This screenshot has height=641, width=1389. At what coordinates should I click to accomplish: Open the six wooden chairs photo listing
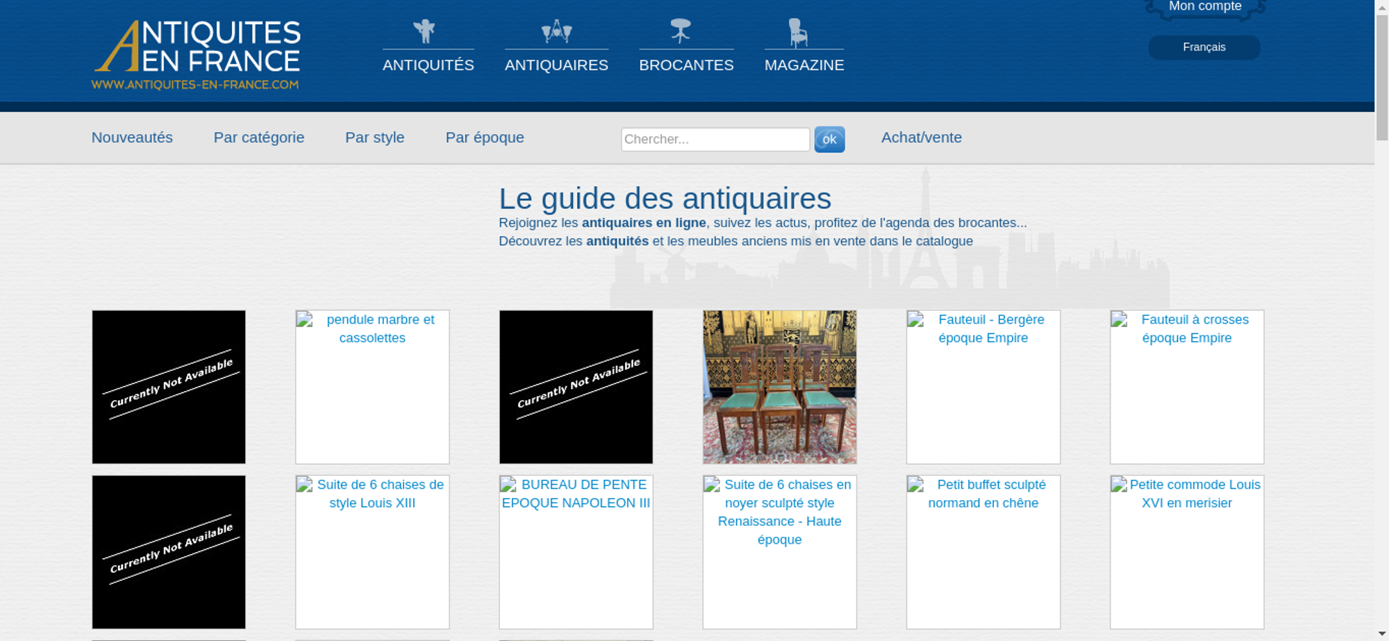click(x=779, y=387)
